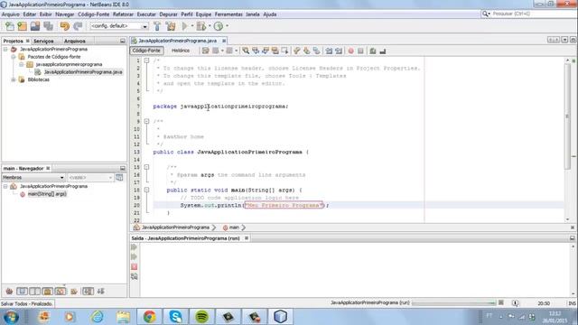Viewport: 578px width, 325px height.
Task: Click Rerun icon in output panel
Action: point(135,246)
